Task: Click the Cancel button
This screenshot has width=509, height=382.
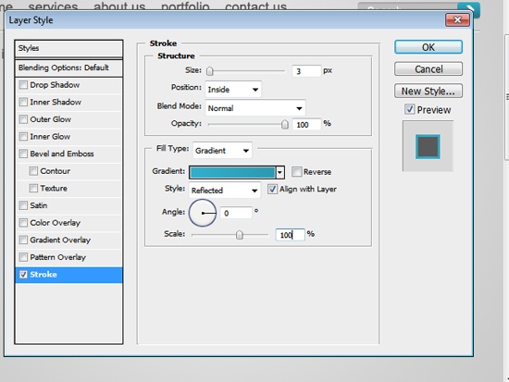Action: coord(428,69)
